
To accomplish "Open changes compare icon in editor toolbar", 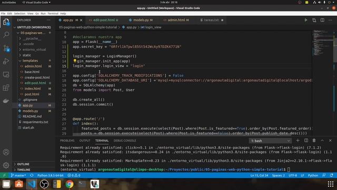I will pos(314,20).
